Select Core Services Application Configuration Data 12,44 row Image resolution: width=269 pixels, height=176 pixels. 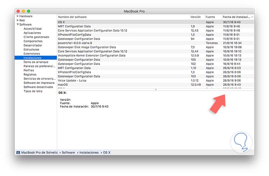click(x=156, y=51)
